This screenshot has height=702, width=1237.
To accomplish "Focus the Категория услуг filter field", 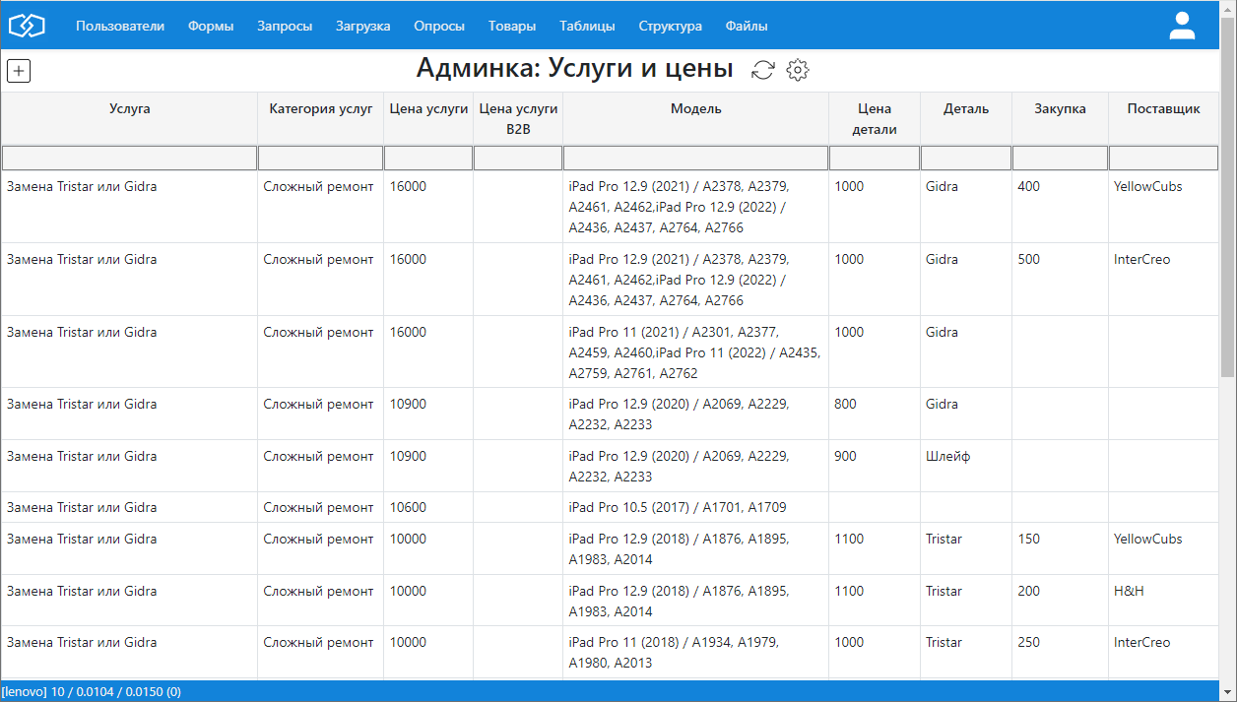I will coord(320,158).
